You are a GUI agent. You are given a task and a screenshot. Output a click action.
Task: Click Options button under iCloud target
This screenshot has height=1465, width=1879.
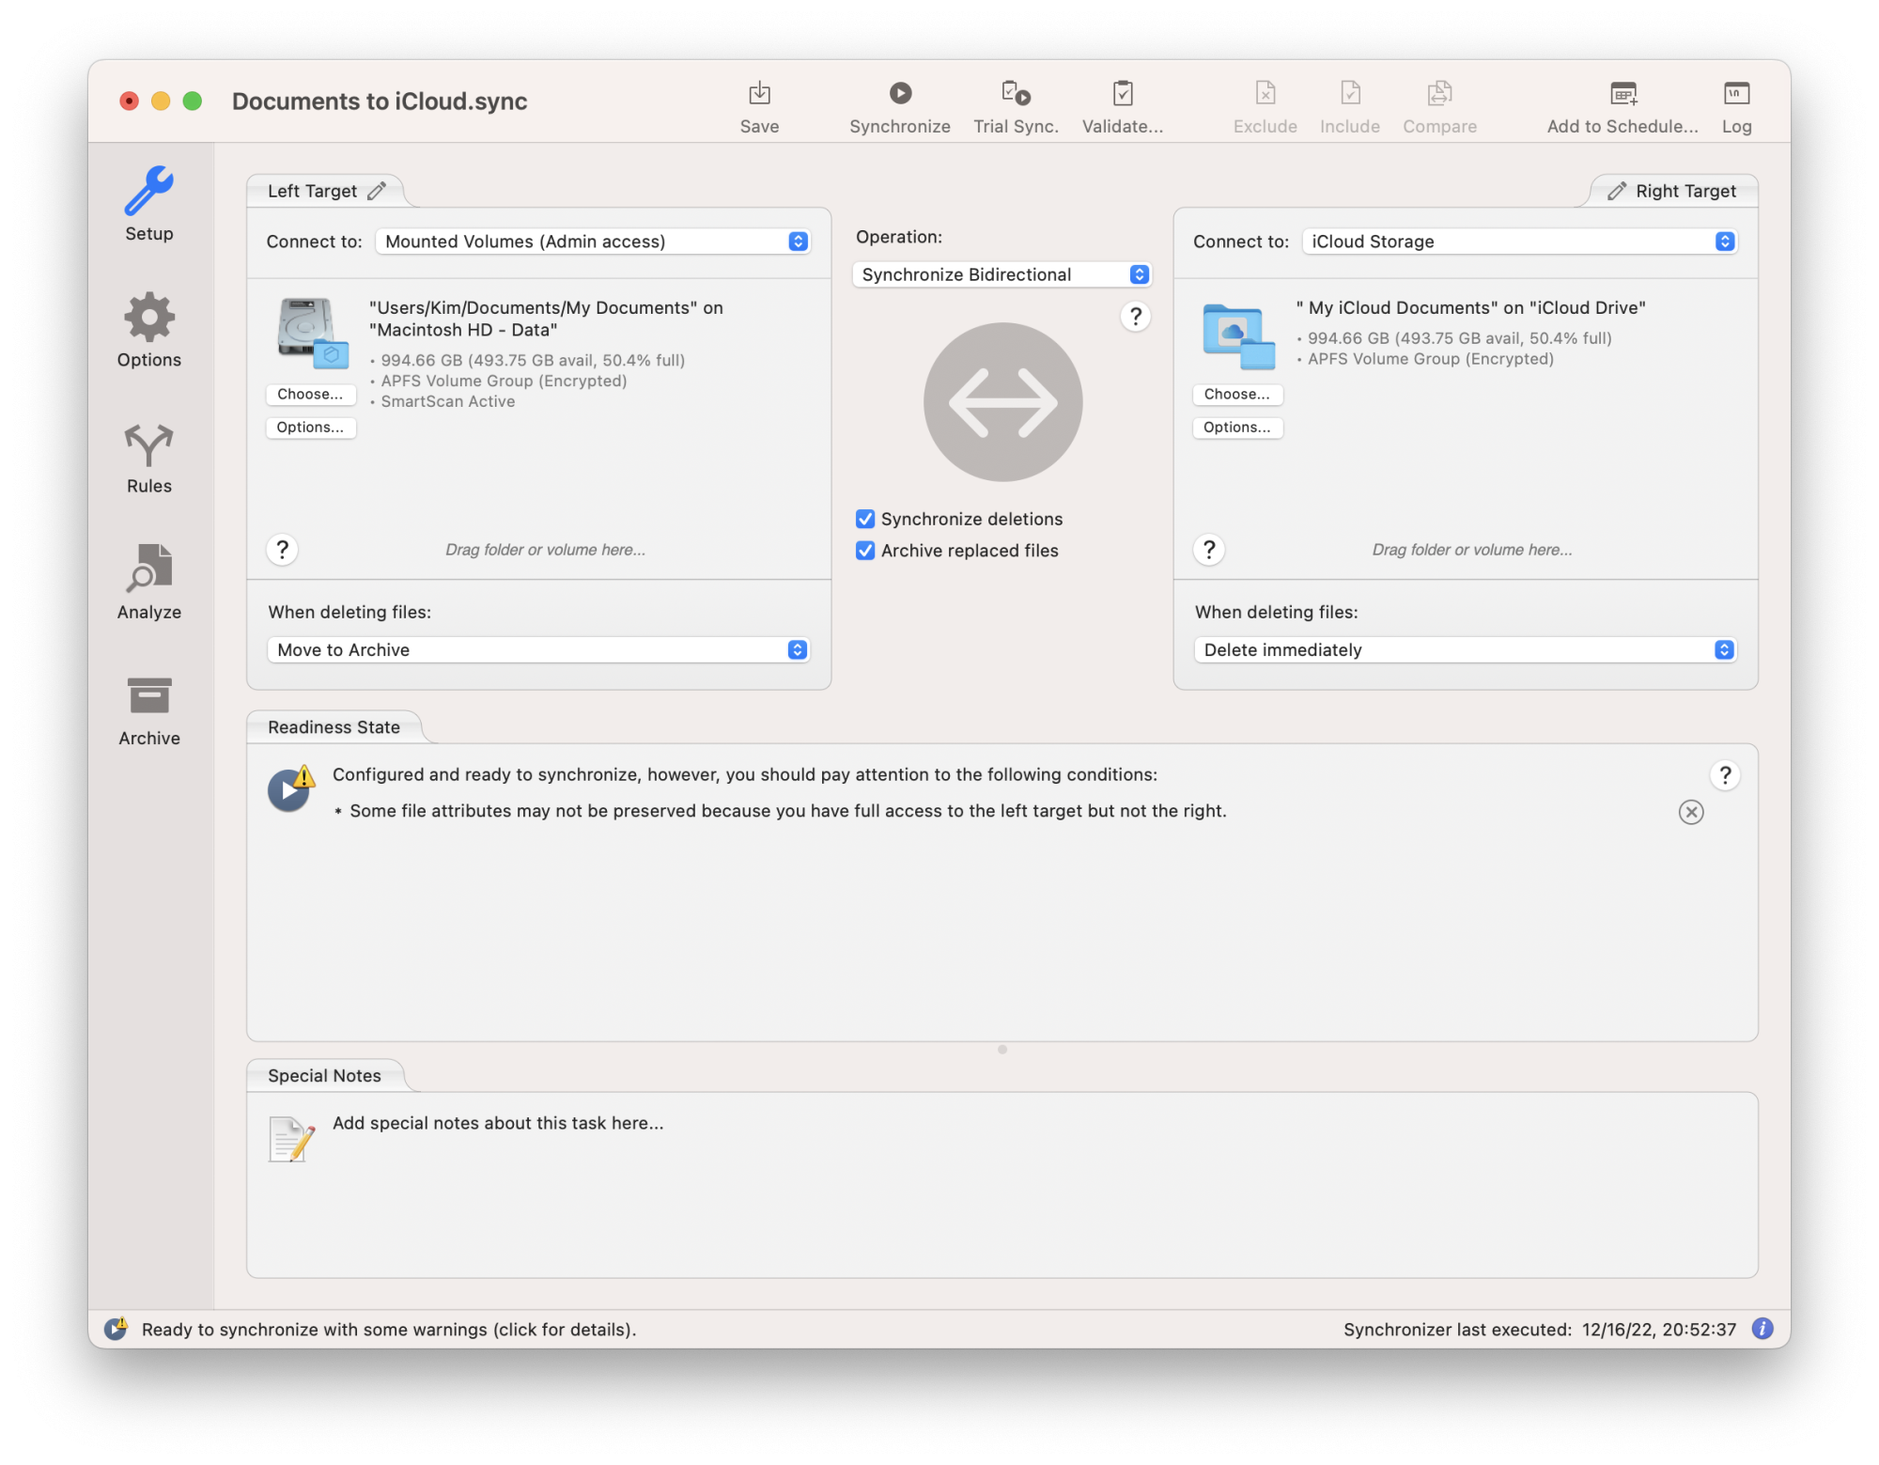[x=1236, y=427]
